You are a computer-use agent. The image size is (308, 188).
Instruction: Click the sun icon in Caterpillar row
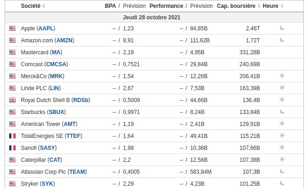tap(282, 160)
